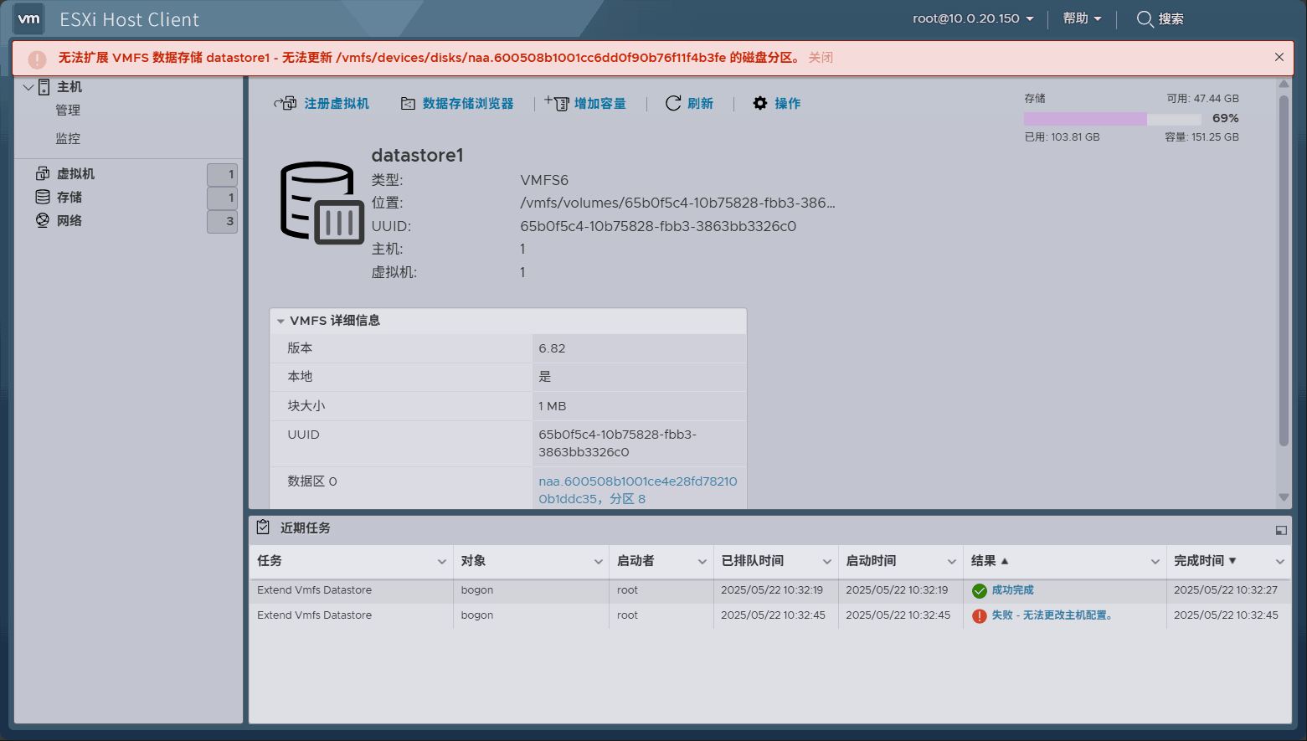Image resolution: width=1307 pixels, height=741 pixels.
Task: Select Monitor (监控) under Host
Action: click(x=68, y=139)
